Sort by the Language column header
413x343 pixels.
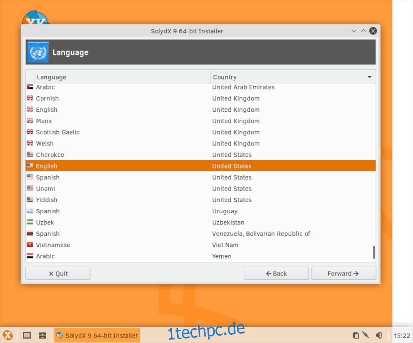point(122,77)
